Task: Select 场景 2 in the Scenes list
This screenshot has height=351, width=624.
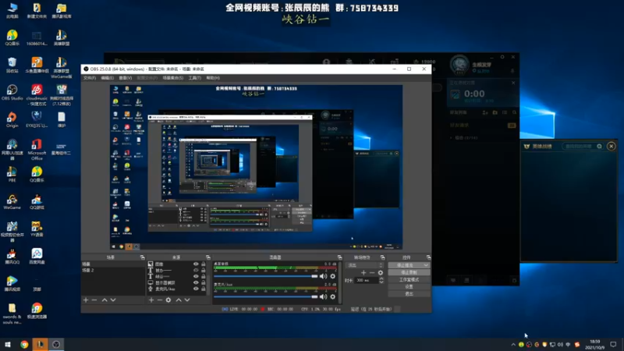Action: 113,270
